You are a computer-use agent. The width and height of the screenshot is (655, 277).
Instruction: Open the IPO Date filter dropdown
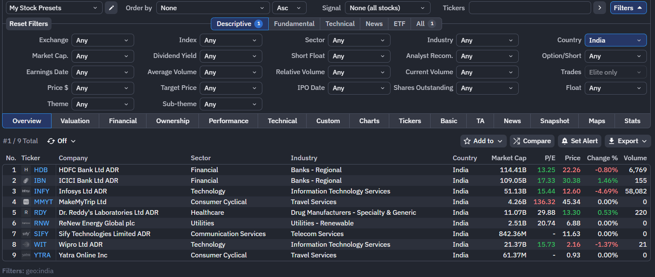[x=359, y=88]
